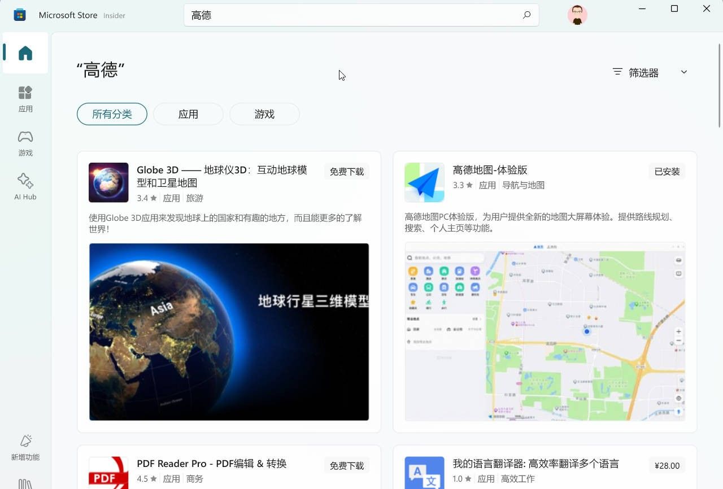Click the 3.3 star rating of 高德地图
Screen dimensions: 723x489
463,185
